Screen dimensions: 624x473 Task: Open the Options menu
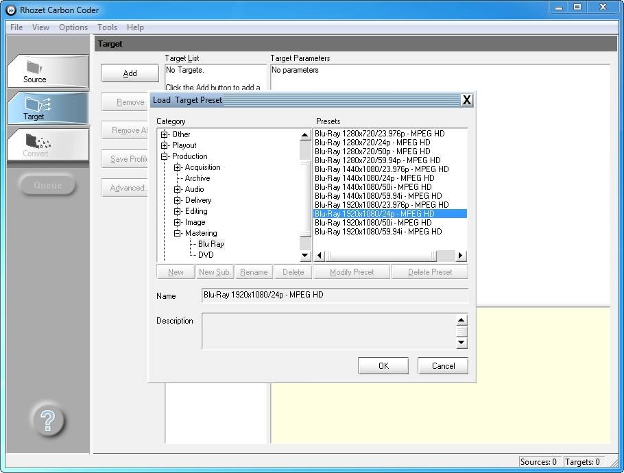(73, 27)
